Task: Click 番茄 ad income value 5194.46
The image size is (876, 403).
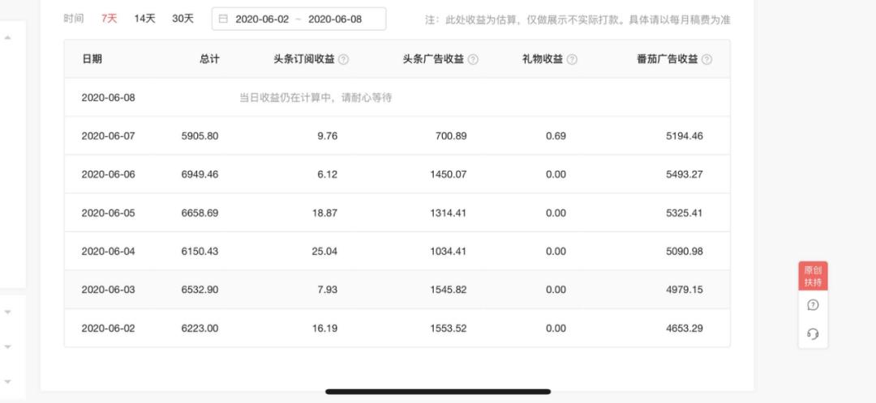Action: pyautogui.click(x=685, y=136)
